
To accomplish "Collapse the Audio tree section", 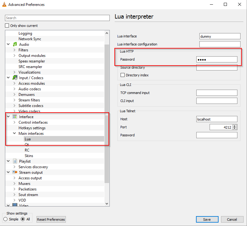I will [8, 44].
